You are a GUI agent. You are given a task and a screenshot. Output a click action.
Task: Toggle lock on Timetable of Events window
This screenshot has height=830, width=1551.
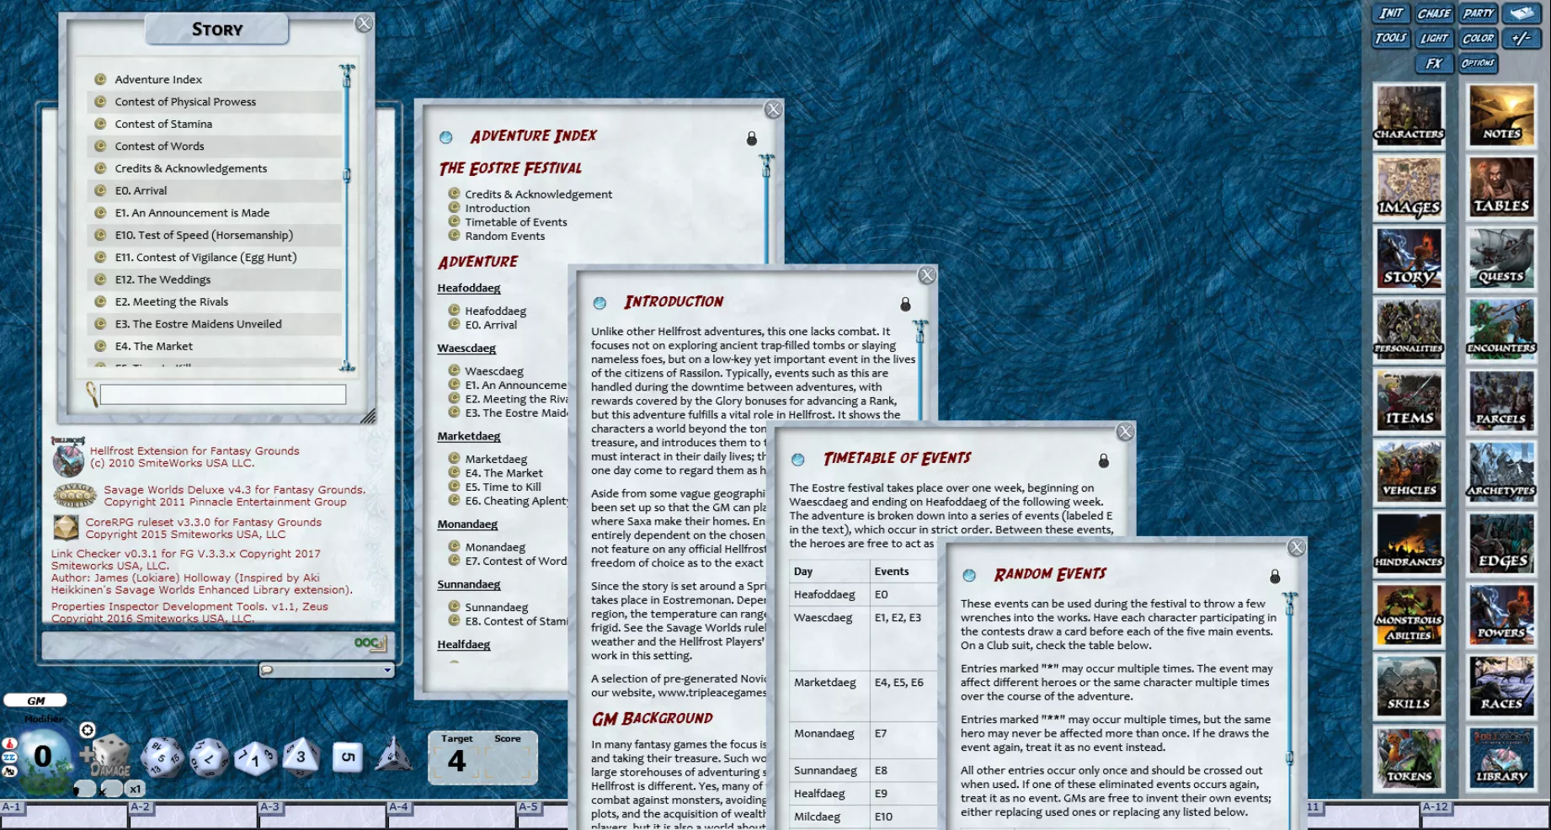point(1104,460)
